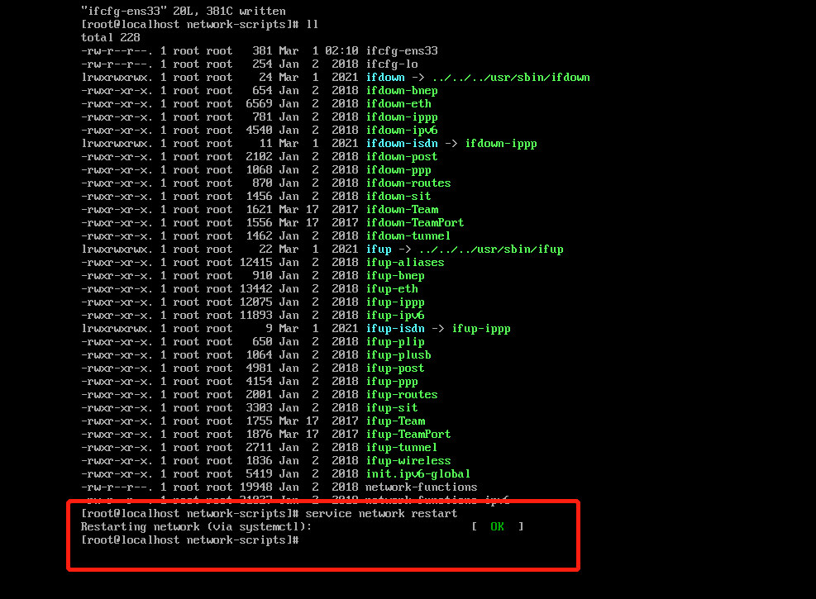Viewport: 816px width, 599px height.
Task: Click the ifup-ipv6 entry
Action: tap(395, 315)
